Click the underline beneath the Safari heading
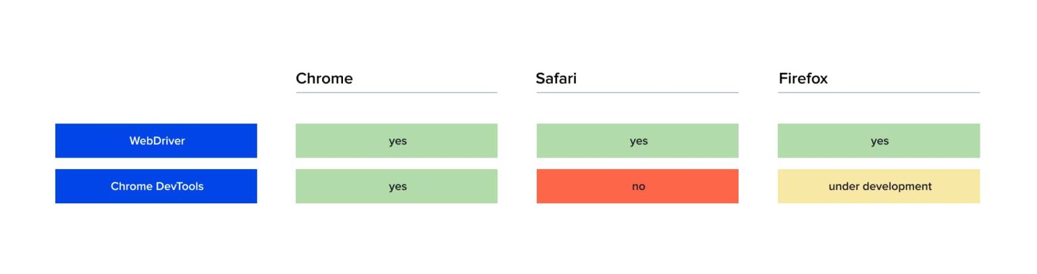The height and width of the screenshot is (274, 1037). point(637,92)
